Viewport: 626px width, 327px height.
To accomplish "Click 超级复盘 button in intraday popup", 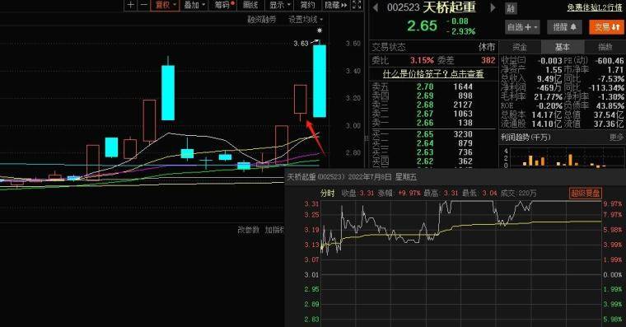I will (x=586, y=194).
